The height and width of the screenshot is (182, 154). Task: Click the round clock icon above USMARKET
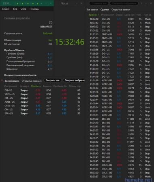[x=51, y=23]
